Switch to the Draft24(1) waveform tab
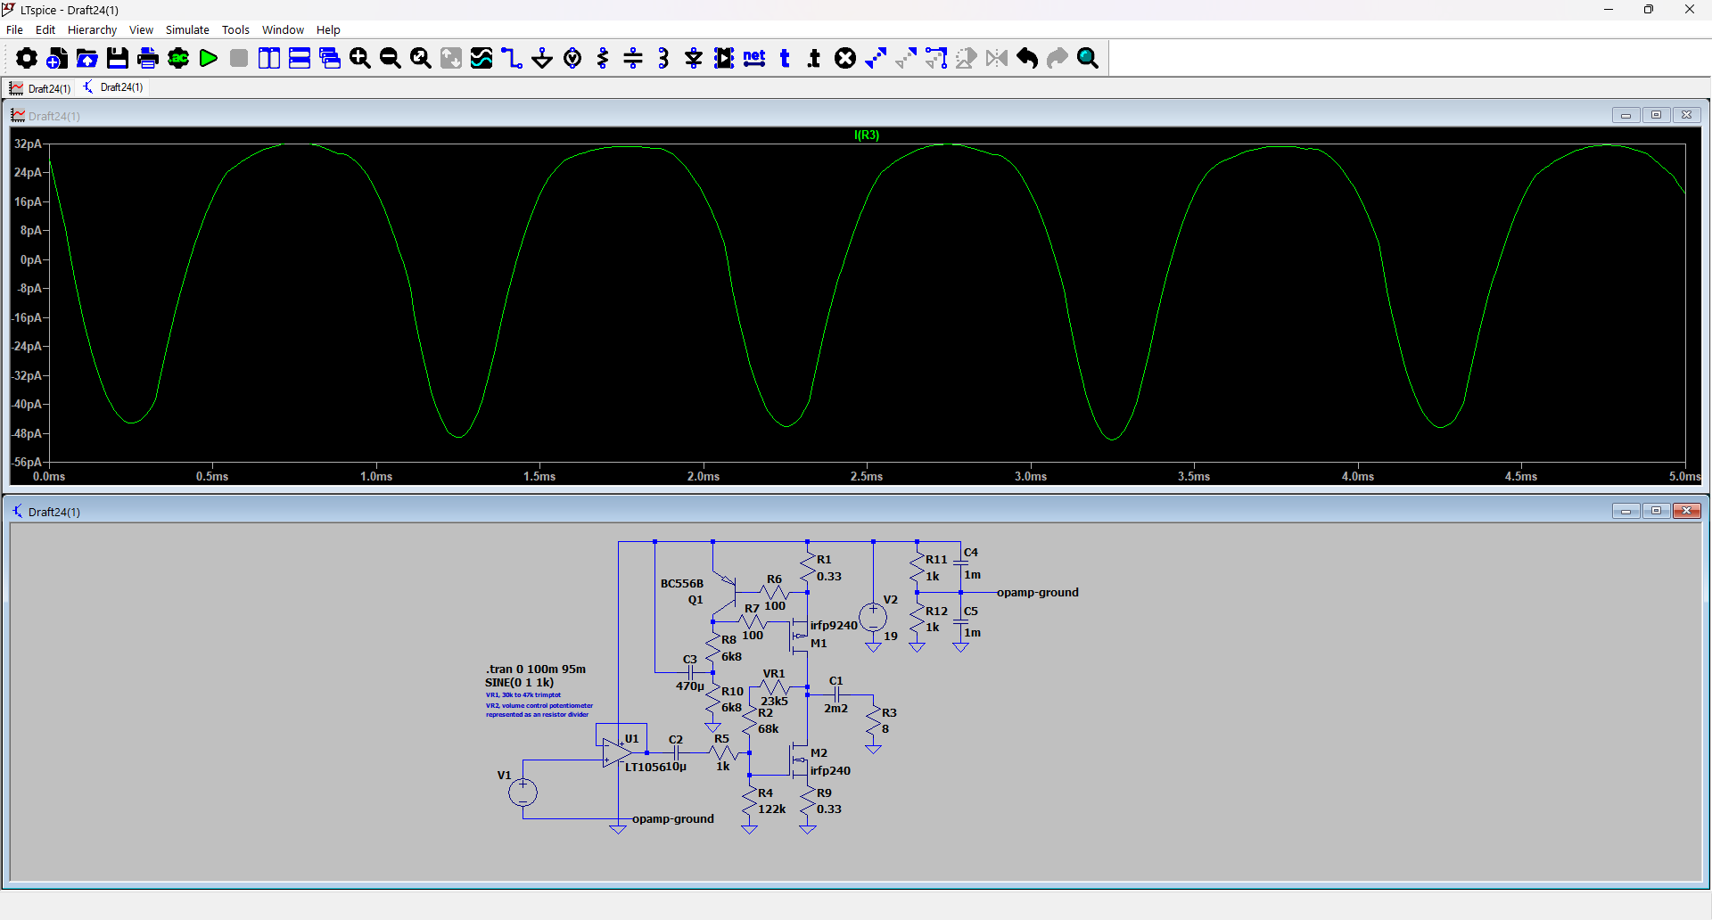The width and height of the screenshot is (1712, 920). [x=40, y=88]
